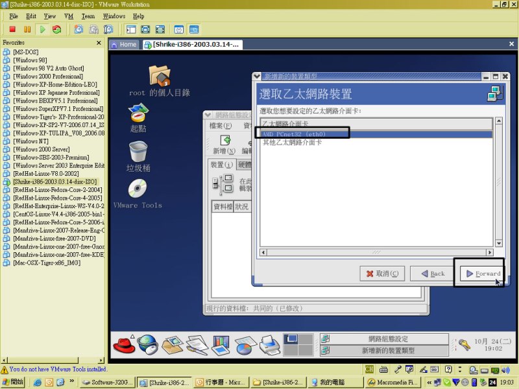519x389 pixels.
Task: Click the Take Snapshot toolbar icon
Action: coord(78,29)
